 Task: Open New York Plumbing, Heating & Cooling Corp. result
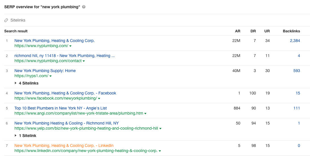(x=55, y=41)
